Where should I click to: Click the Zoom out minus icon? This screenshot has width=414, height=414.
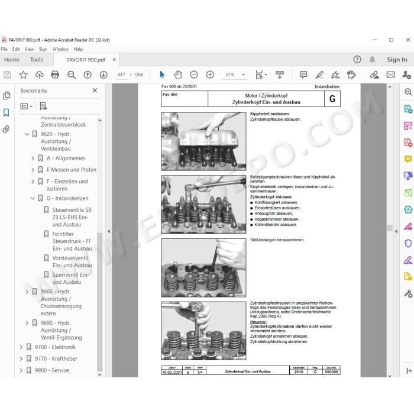[194, 75]
